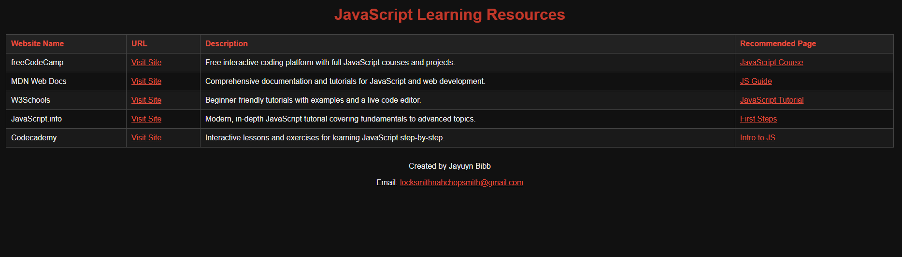Select the Website Name column header

[x=66, y=44]
